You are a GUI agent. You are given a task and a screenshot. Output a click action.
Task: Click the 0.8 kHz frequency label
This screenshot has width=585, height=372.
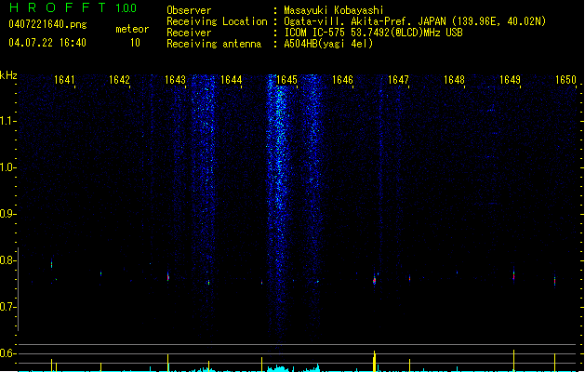coord(7,260)
